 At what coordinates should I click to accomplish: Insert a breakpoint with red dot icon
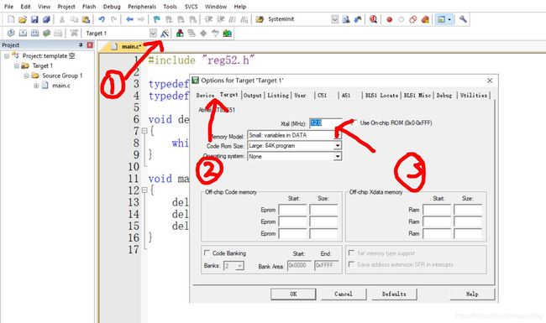[x=389, y=19]
